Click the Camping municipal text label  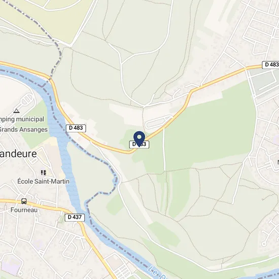(22, 119)
